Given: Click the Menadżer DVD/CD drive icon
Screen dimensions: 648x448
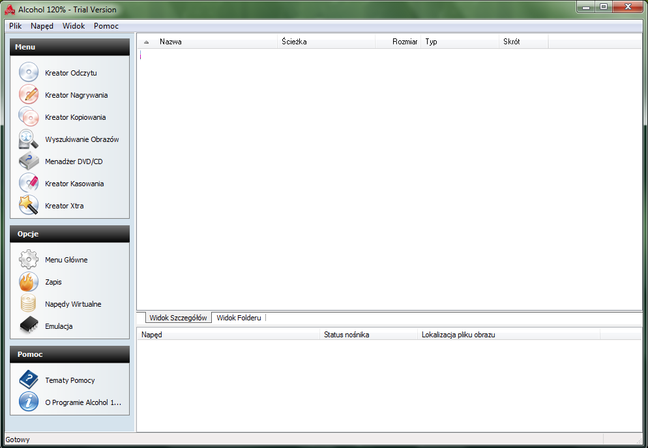Looking at the screenshot, I should tap(29, 161).
